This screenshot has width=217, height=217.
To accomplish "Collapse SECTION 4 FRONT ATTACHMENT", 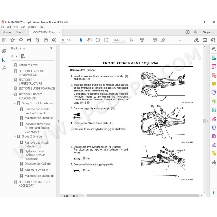I will [x=12, y=95].
